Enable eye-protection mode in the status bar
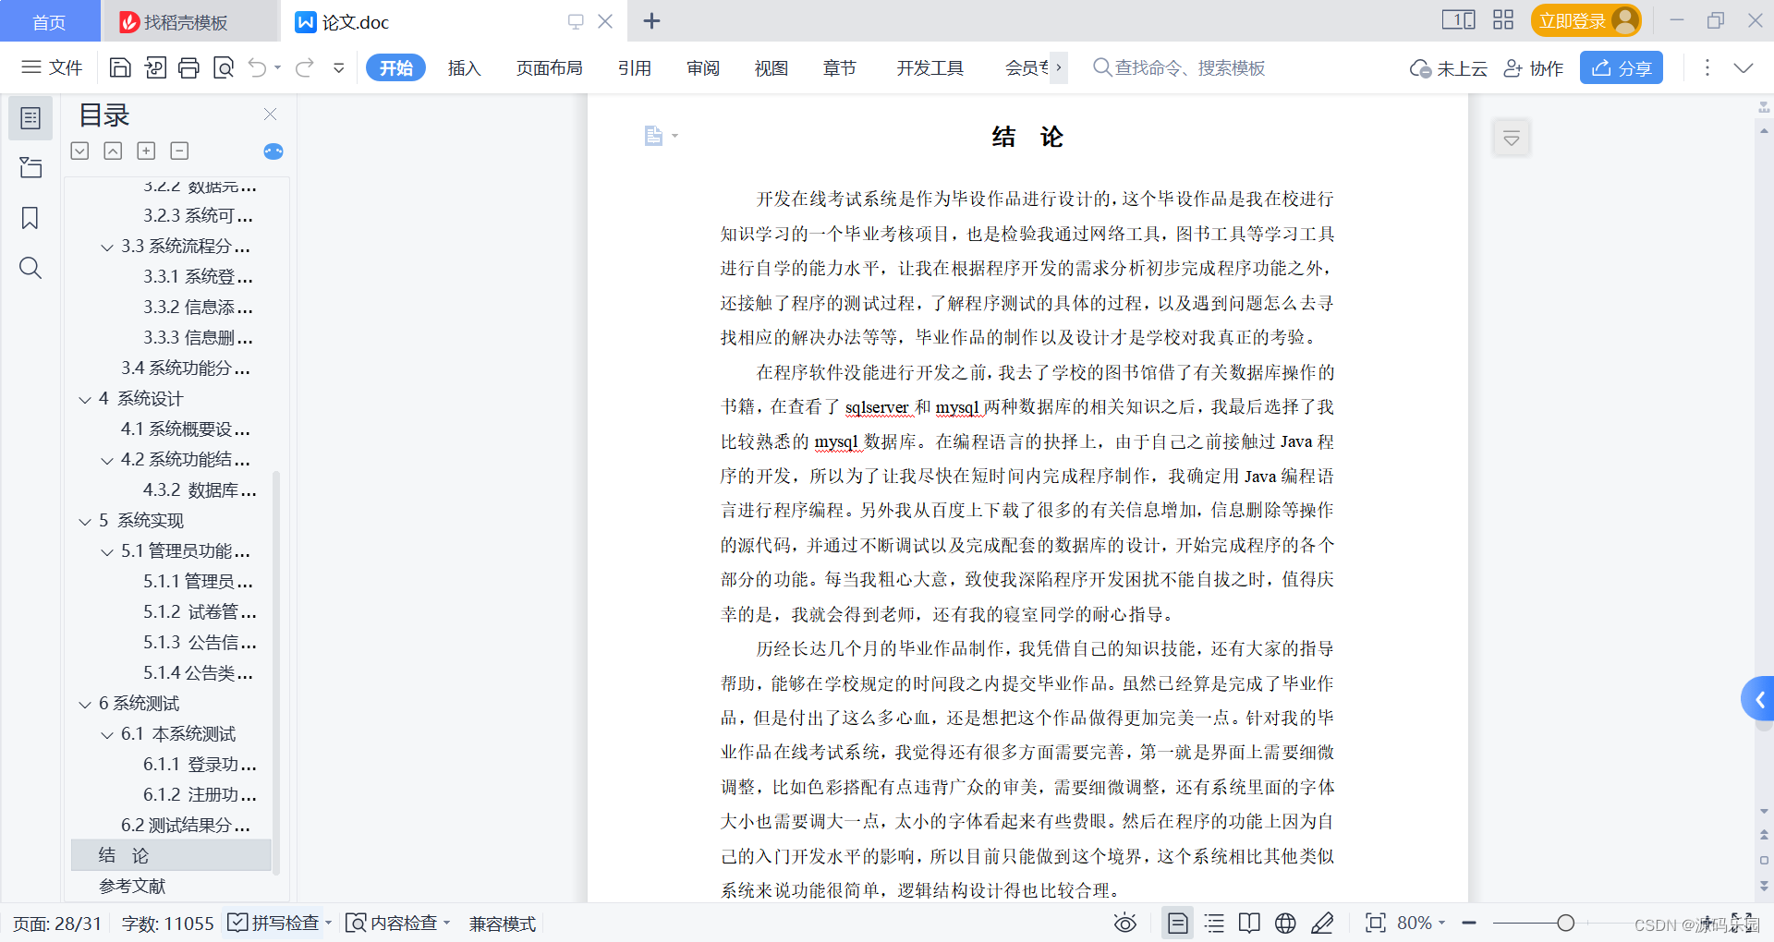Screen dimensions: 1774x942 coord(1125,923)
